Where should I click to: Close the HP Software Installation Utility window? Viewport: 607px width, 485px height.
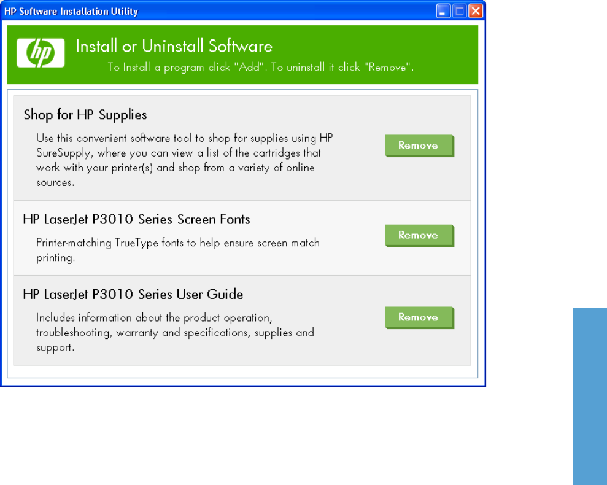pyautogui.click(x=476, y=11)
